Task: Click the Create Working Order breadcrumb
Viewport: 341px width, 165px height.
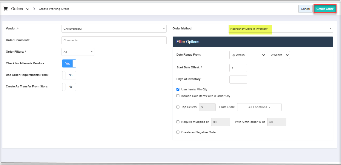Action: click(54, 9)
